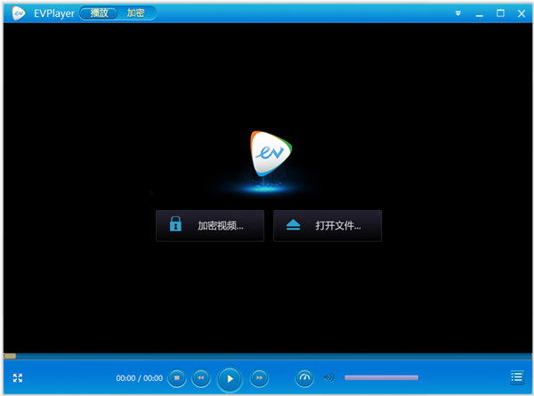Click the rewind button
The height and width of the screenshot is (396, 534).
tap(201, 377)
